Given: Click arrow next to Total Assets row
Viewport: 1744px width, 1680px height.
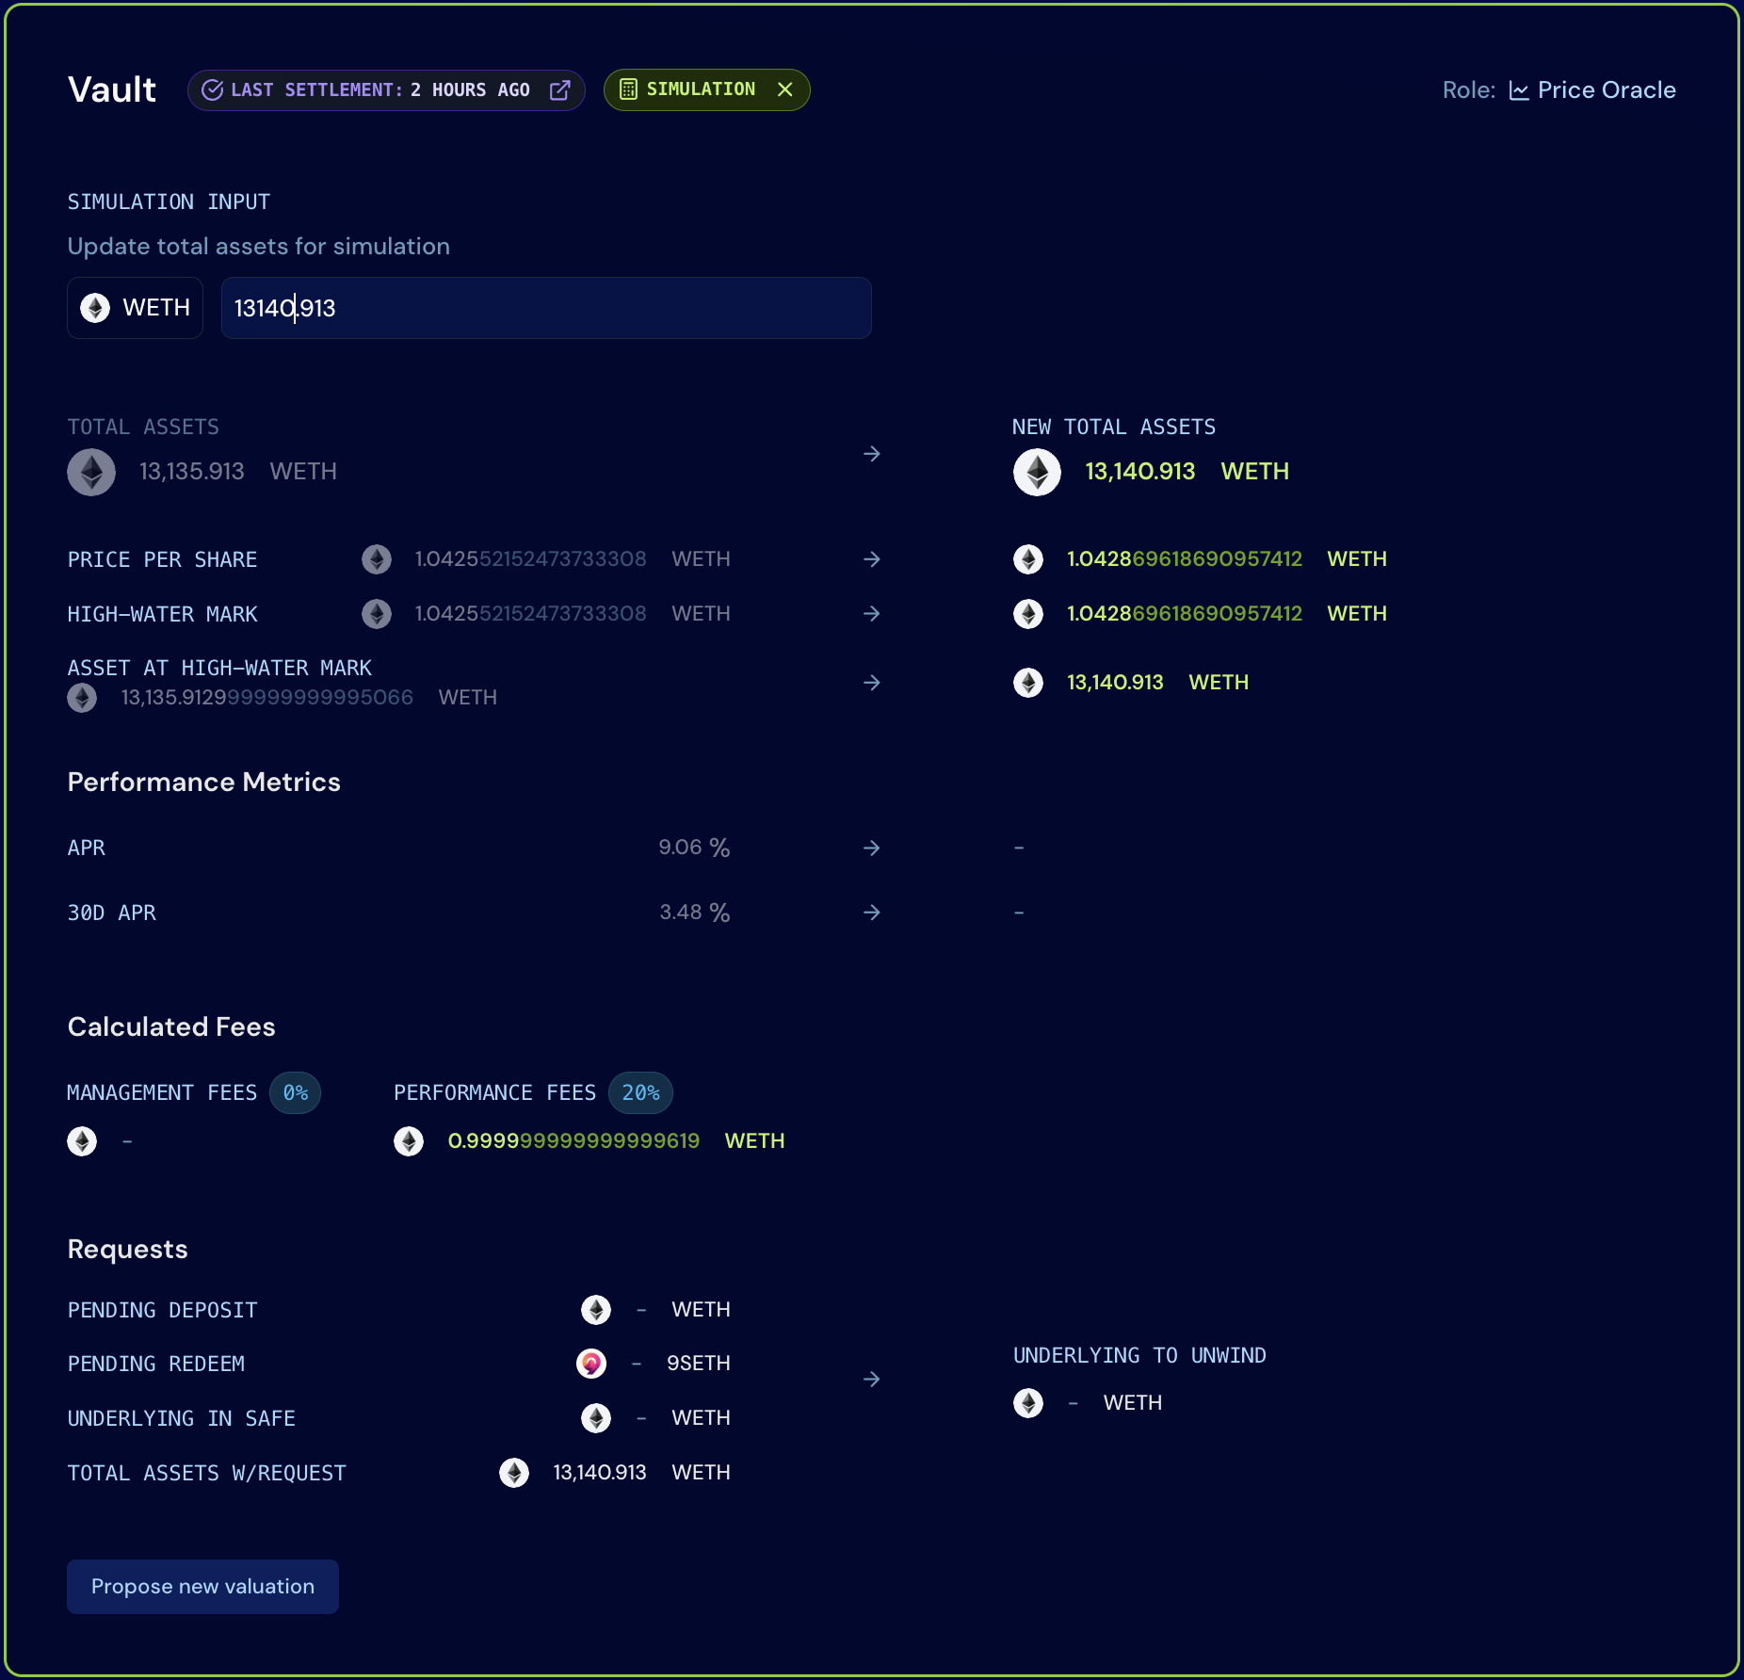Looking at the screenshot, I should tap(872, 454).
